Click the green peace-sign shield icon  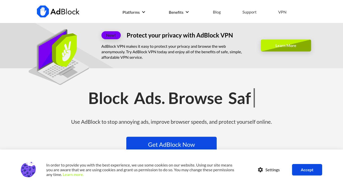coord(65,50)
